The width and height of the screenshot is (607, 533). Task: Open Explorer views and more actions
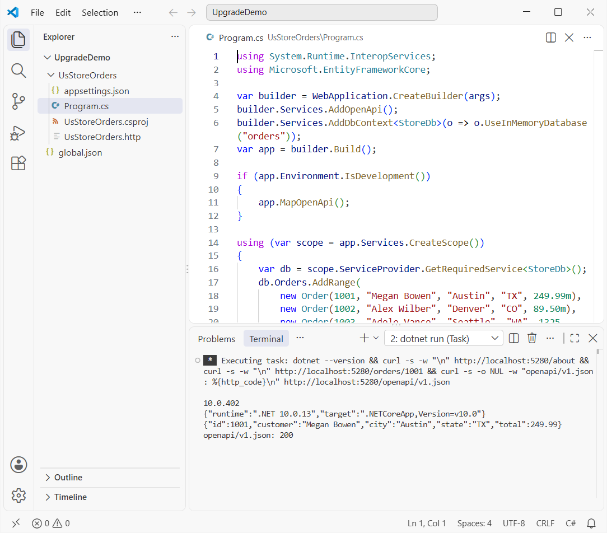point(175,36)
